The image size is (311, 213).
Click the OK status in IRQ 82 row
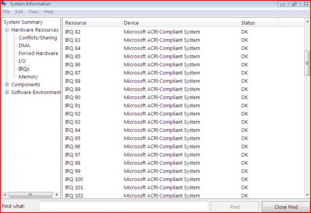click(x=245, y=32)
